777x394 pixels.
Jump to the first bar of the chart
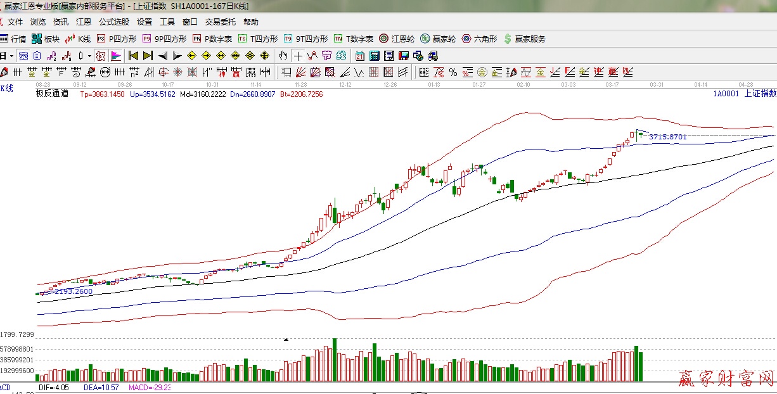pos(133,56)
